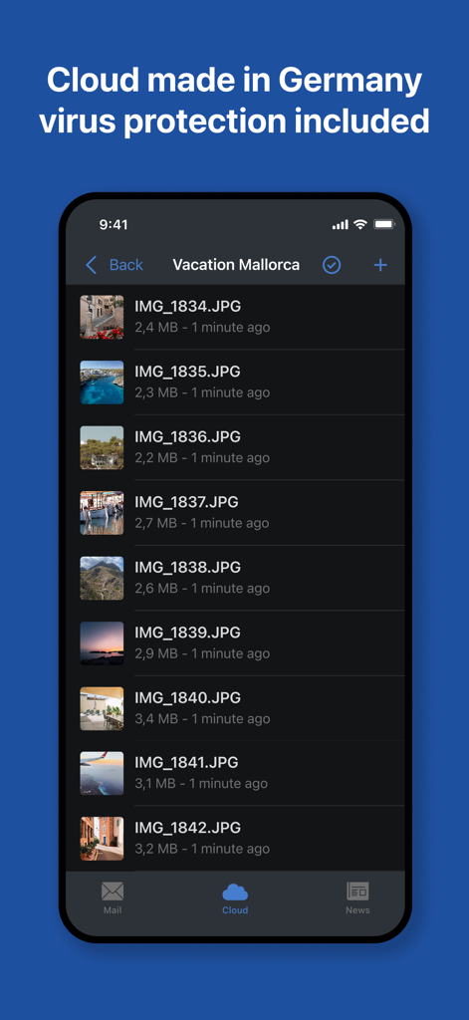Viewport: 469px width, 1020px height.
Task: Go back using the Back label
Action: coord(126,265)
